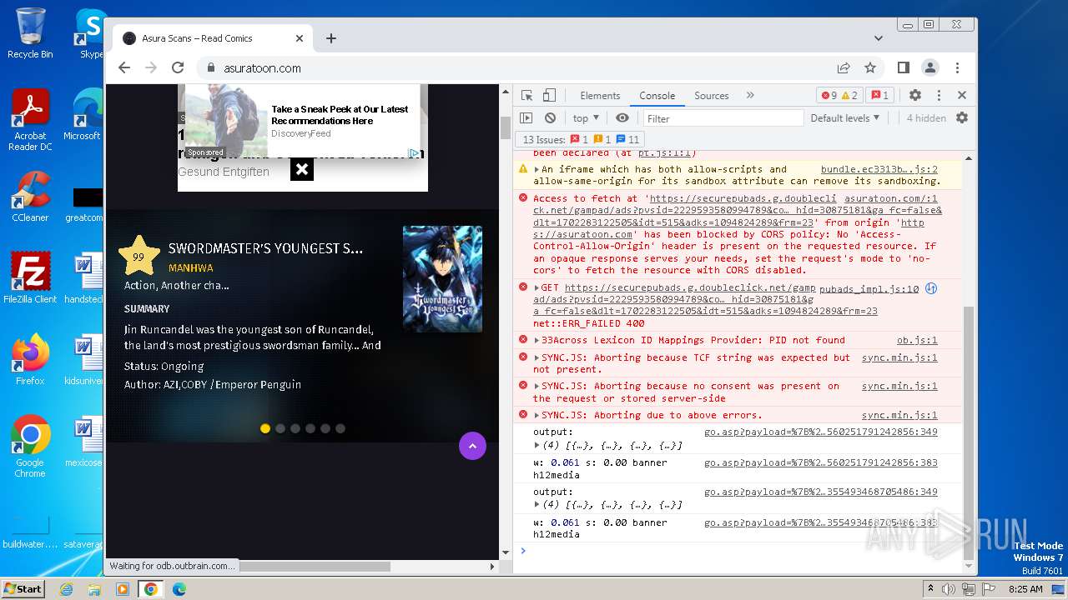The image size is (1068, 600).
Task: Show console sidebar icon
Action: 526,118
